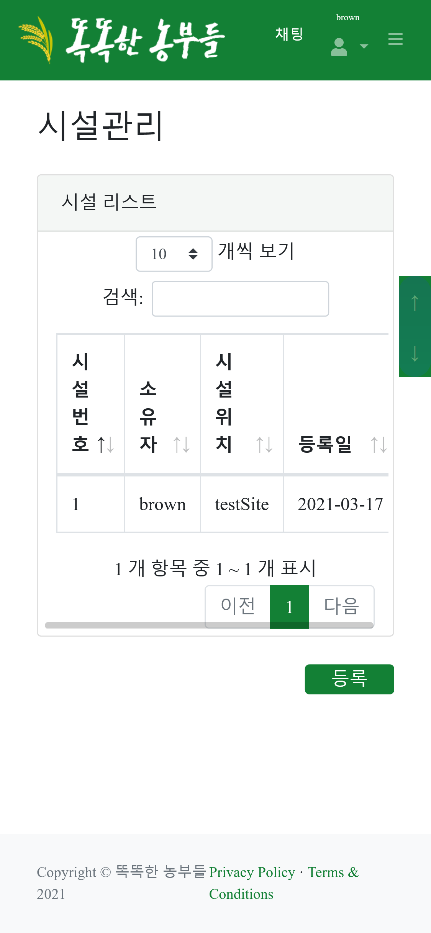The height and width of the screenshot is (933, 431).
Task: Click the 이전 pagination button
Action: 238,606
